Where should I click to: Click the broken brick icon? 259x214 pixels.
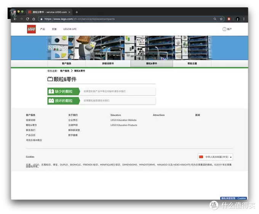click(x=51, y=101)
